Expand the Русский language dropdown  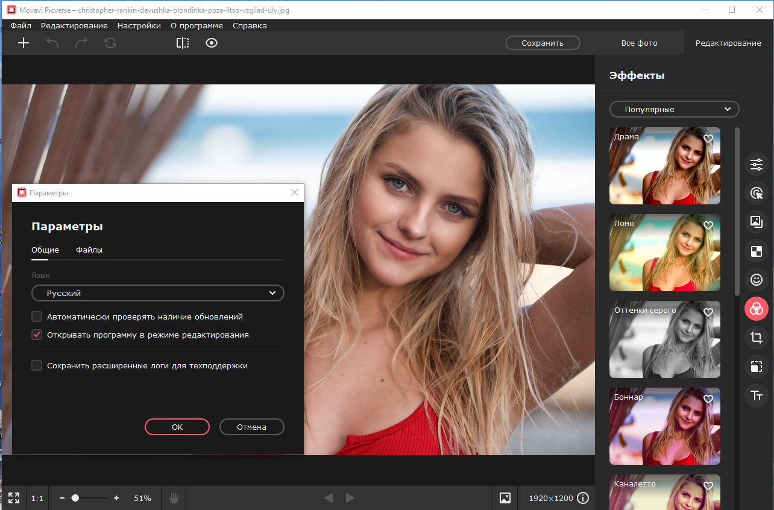(157, 293)
